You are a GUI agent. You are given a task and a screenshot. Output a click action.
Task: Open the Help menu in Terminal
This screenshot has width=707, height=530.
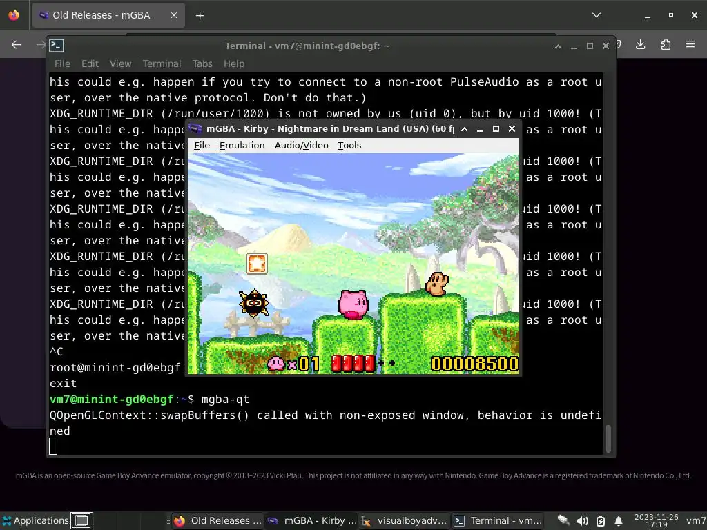[x=233, y=63]
